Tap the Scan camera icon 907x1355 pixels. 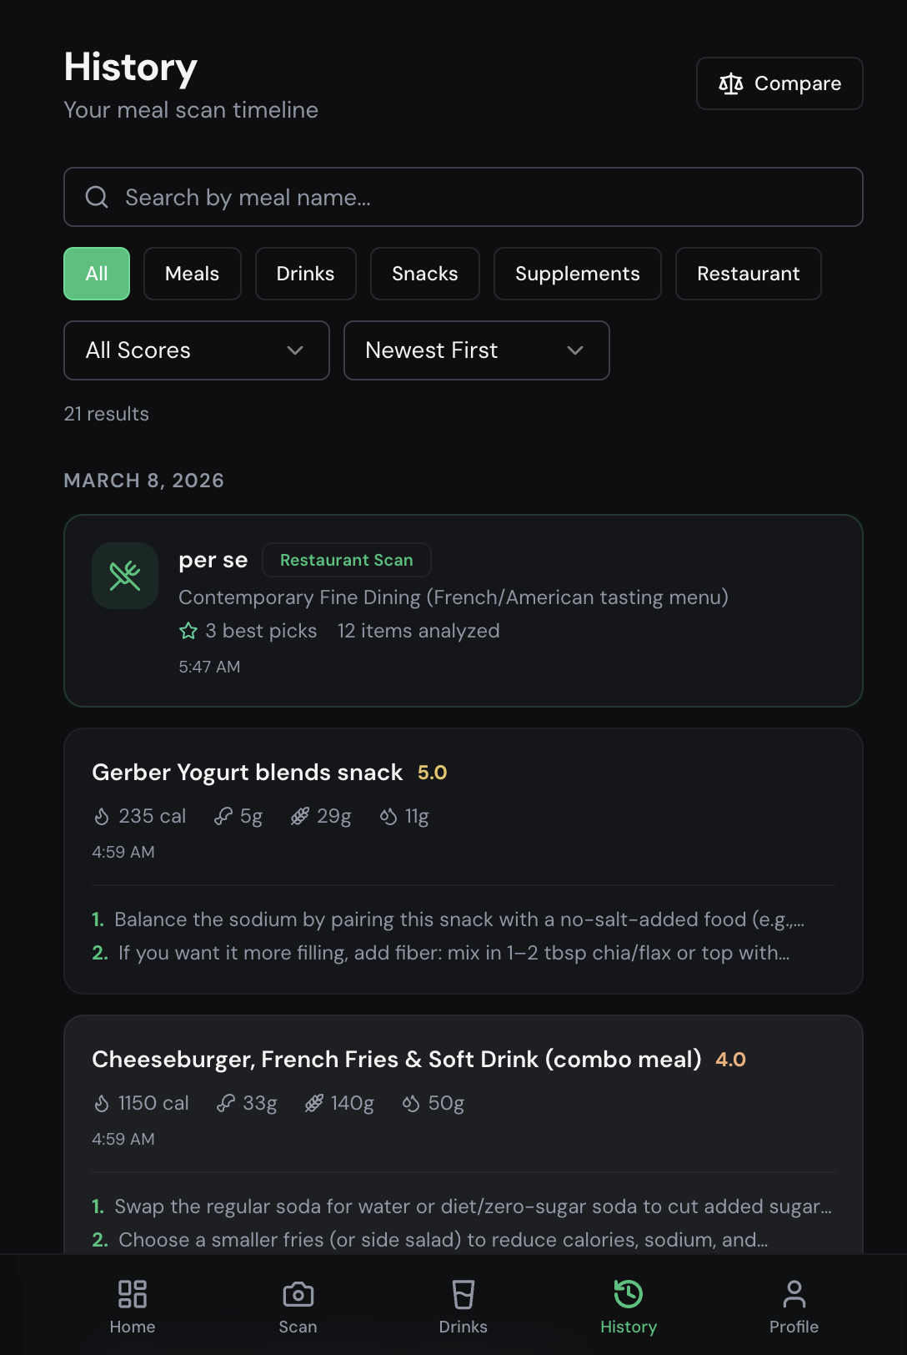point(298,1294)
